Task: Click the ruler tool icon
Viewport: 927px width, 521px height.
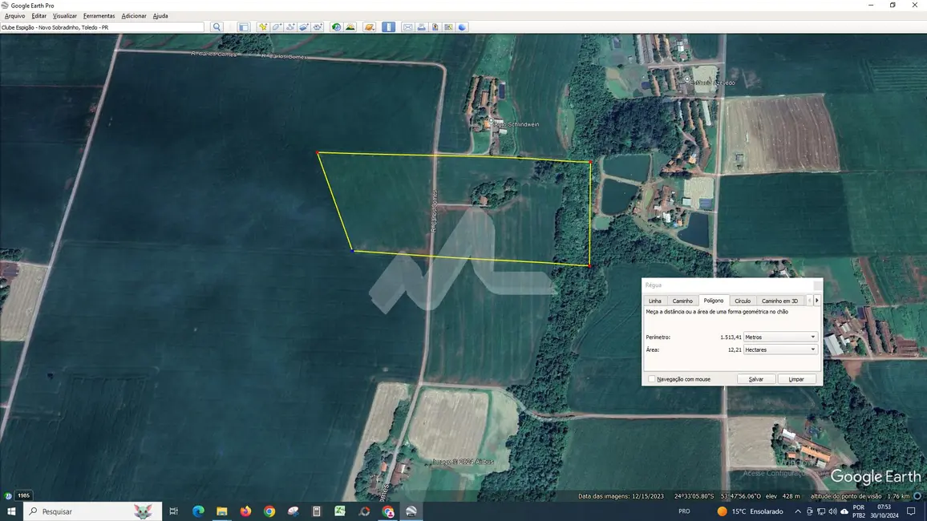Action: coord(388,27)
